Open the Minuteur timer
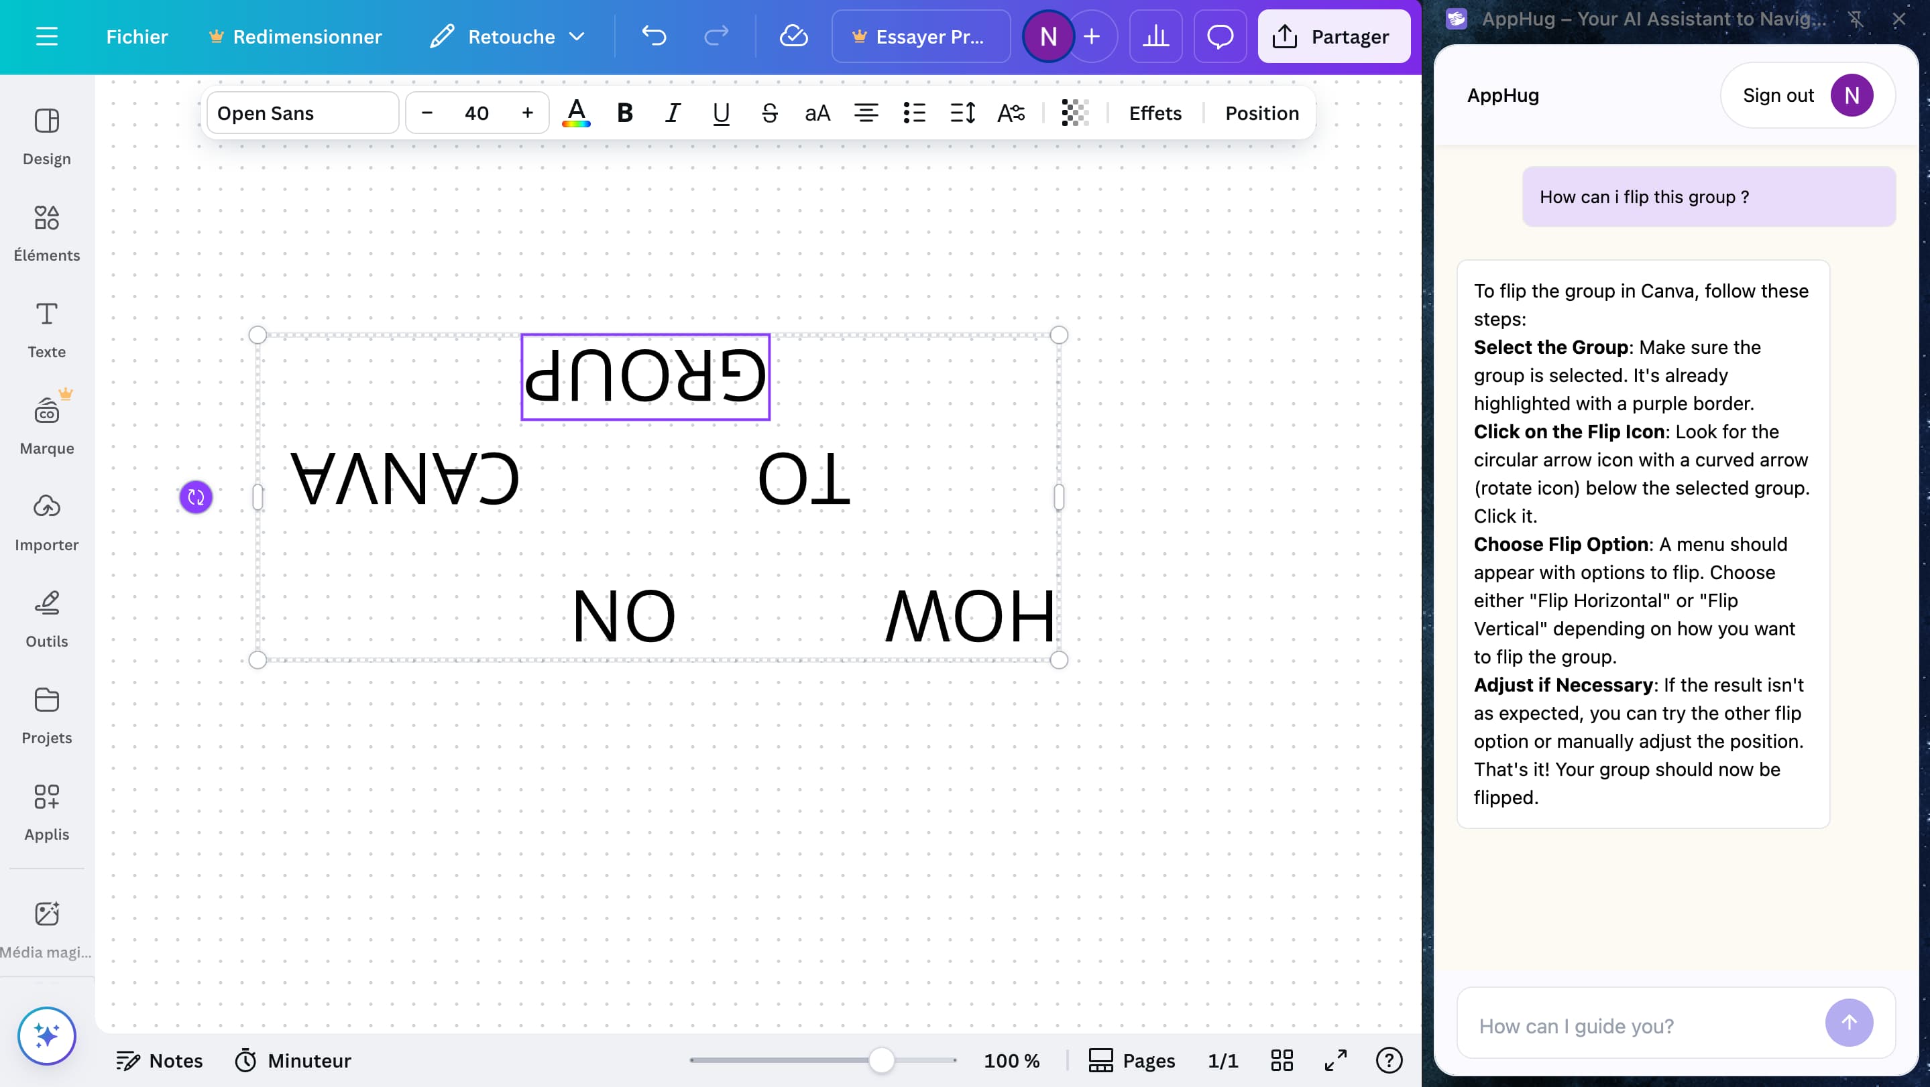Screen dimensions: 1930x1087 click(293, 1060)
